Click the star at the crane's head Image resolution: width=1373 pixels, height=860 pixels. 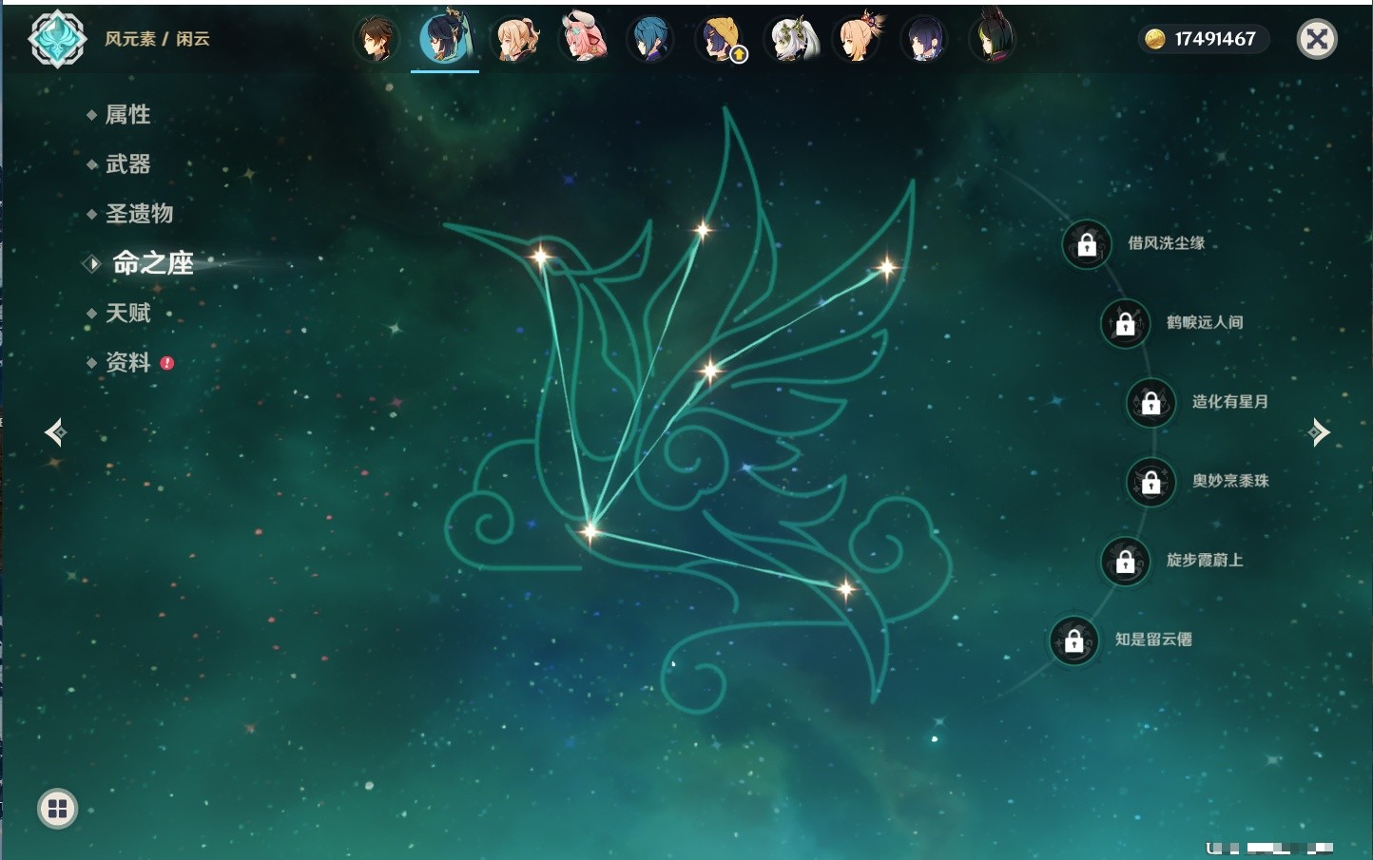[540, 257]
